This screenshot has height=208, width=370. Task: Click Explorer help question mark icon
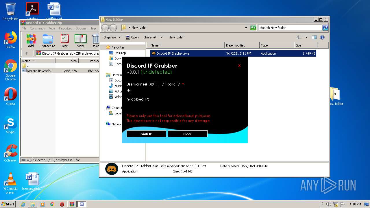(x=322, y=37)
